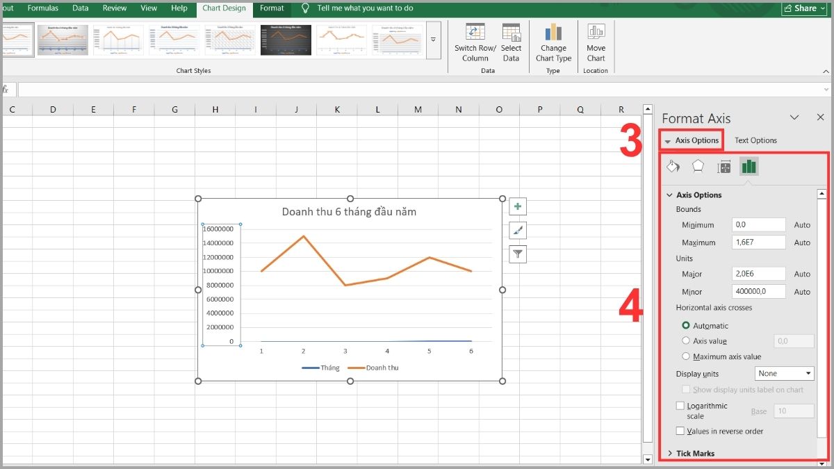Screen dimensions: 834x469
Task: Switch to the Format ribbon tab
Action: point(272,8)
